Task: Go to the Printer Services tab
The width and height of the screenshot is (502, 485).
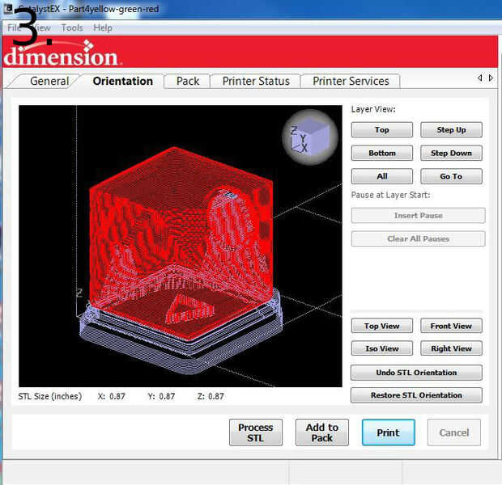Action: click(x=351, y=81)
